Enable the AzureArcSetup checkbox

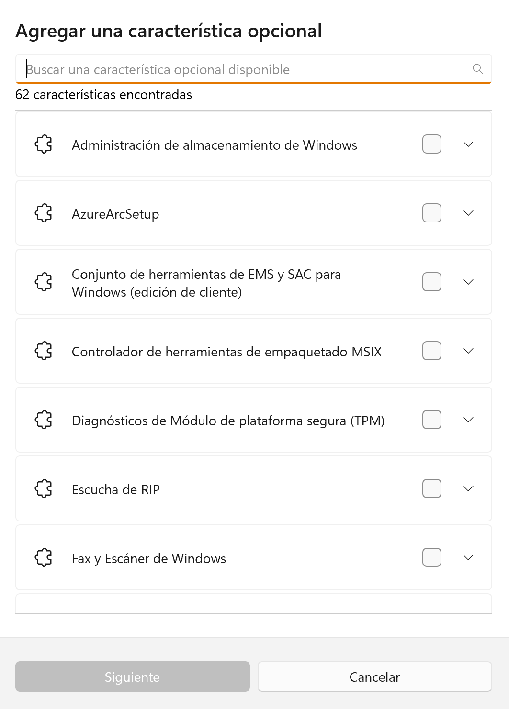pyautogui.click(x=431, y=214)
